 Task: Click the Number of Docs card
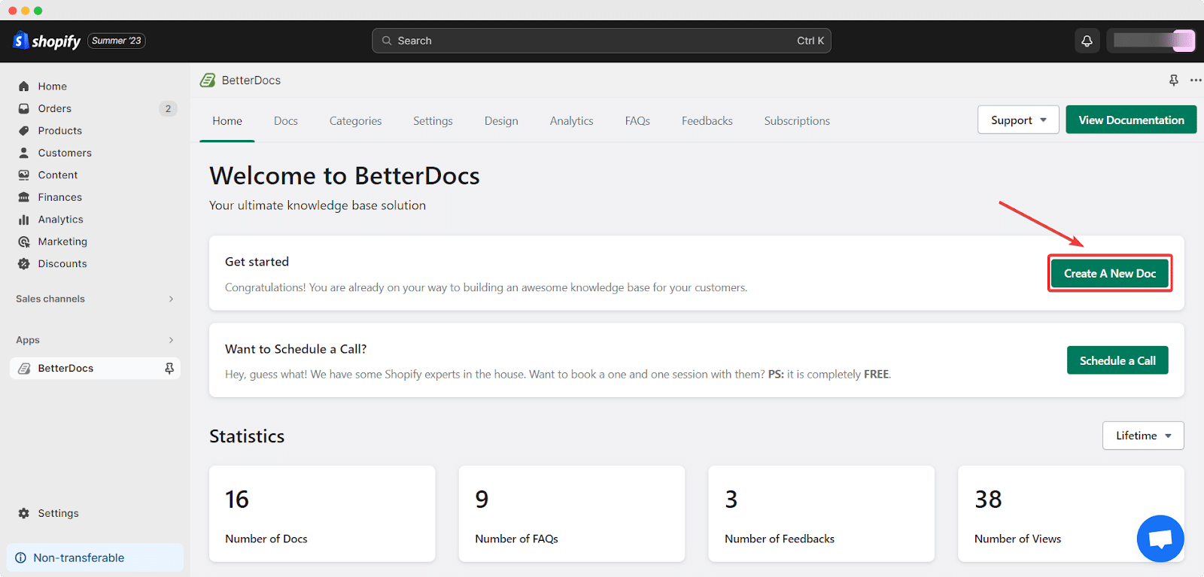(322, 514)
